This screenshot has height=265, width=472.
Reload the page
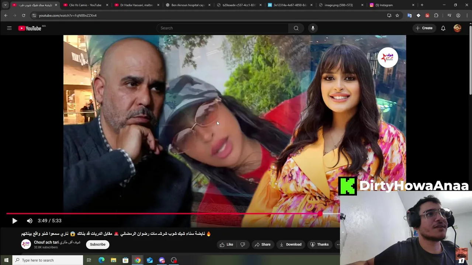23,15
